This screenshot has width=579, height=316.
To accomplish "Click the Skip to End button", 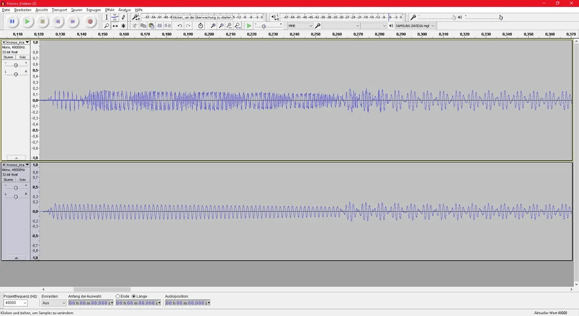I will pyautogui.click(x=73, y=21).
